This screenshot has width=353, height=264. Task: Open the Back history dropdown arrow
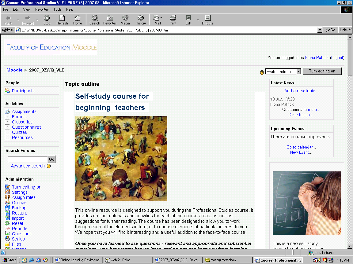(18, 20)
